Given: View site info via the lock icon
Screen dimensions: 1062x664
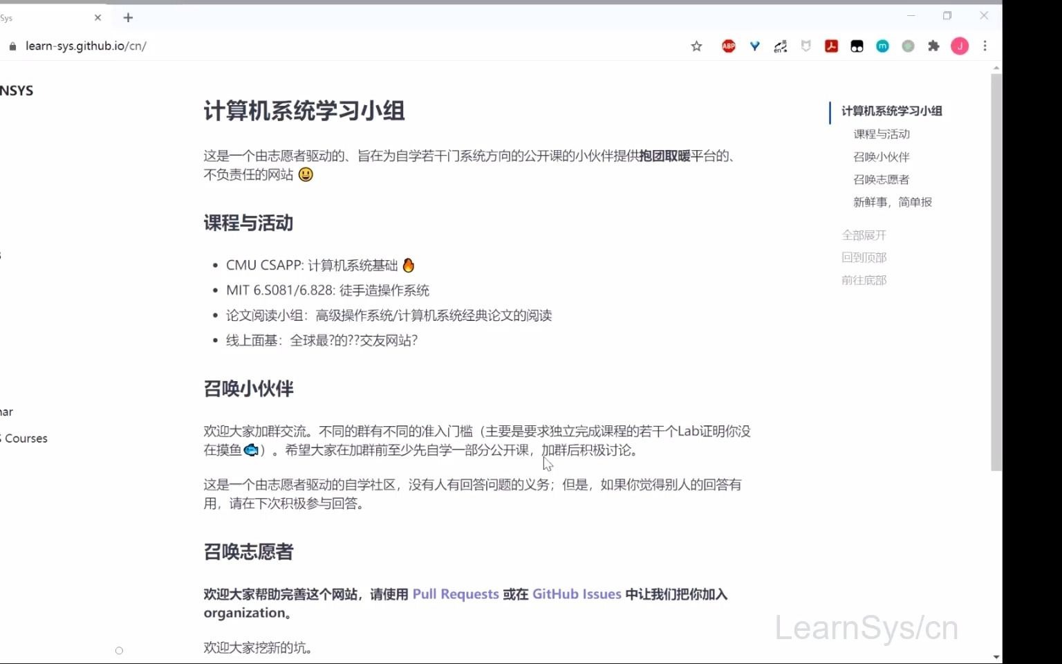Looking at the screenshot, I should point(12,46).
